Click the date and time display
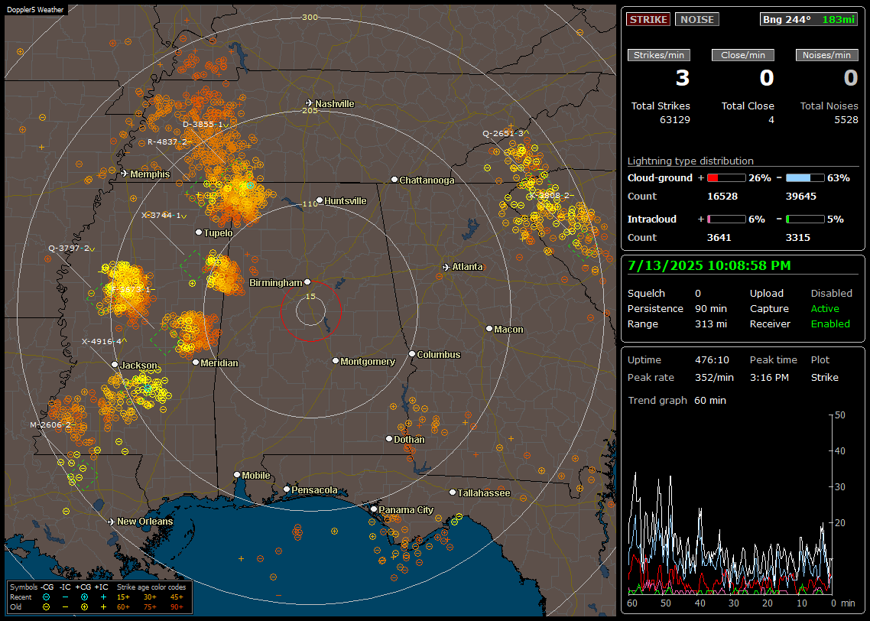Viewport: 870px width, 621px height. [x=709, y=265]
